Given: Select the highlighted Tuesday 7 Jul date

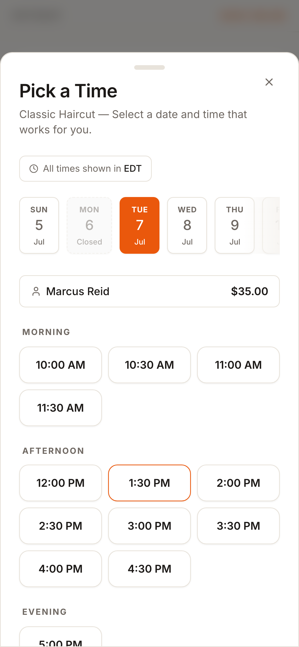Looking at the screenshot, I should point(140,225).
